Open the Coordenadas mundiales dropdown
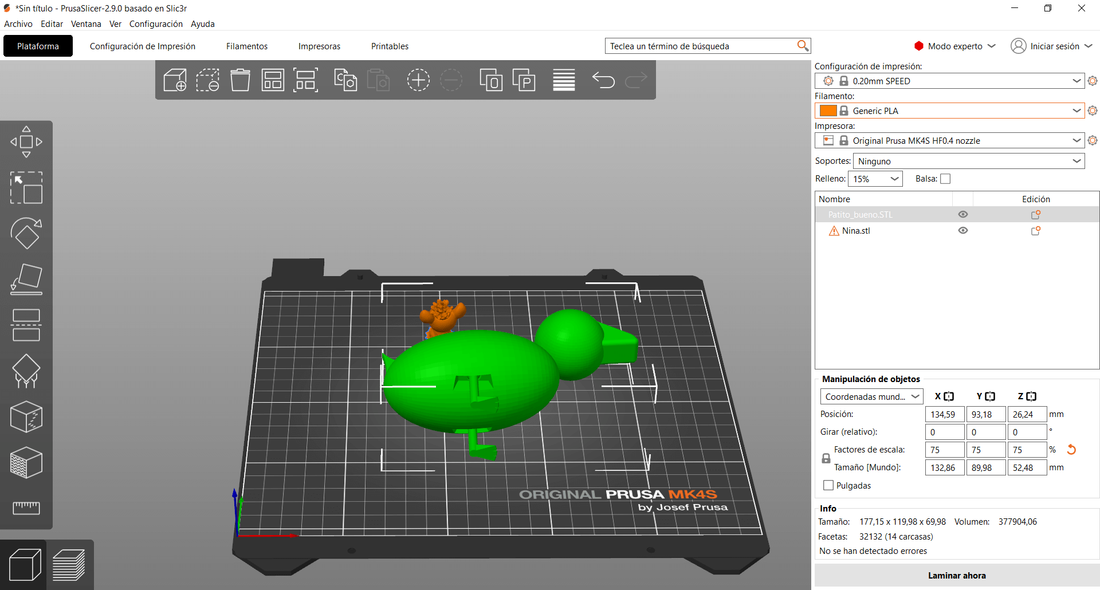This screenshot has height=590, width=1100. click(871, 396)
